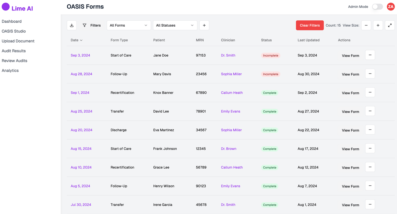Click minus icon in Jane Doe row

[x=370, y=55]
